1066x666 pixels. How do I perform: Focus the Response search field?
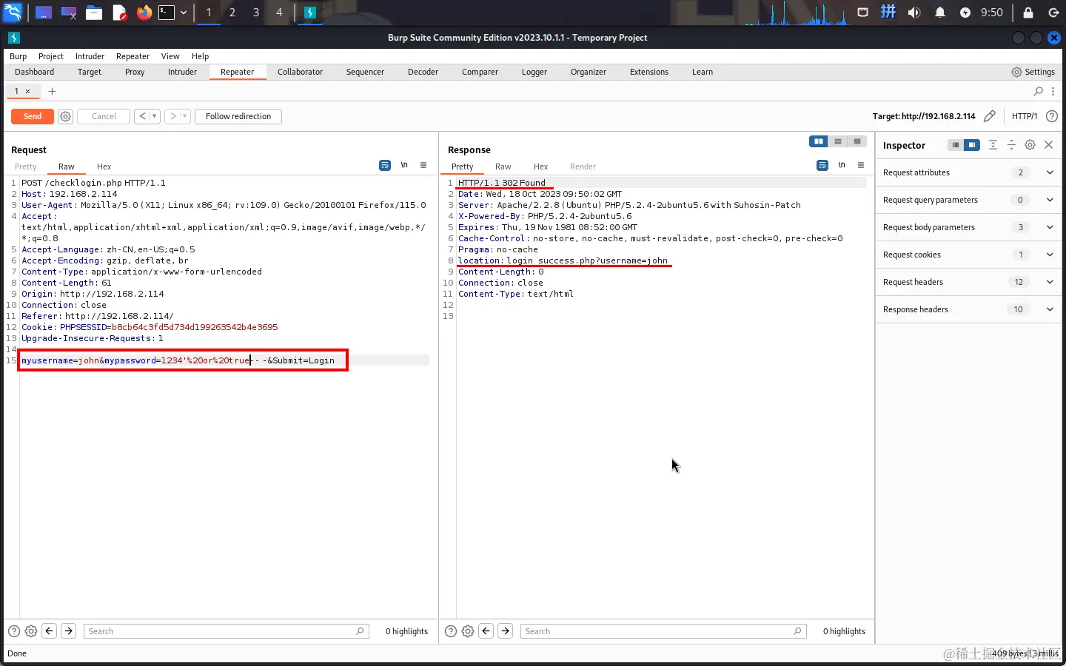click(663, 631)
